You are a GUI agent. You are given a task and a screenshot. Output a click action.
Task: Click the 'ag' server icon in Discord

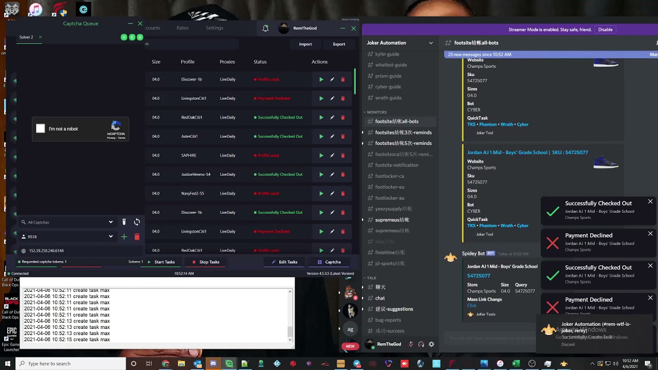[351, 329]
